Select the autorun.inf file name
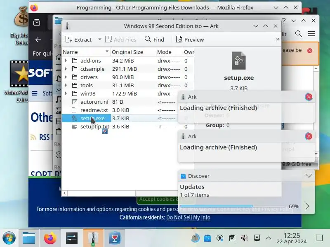Viewport: 330px width, 247px height. coord(94,102)
